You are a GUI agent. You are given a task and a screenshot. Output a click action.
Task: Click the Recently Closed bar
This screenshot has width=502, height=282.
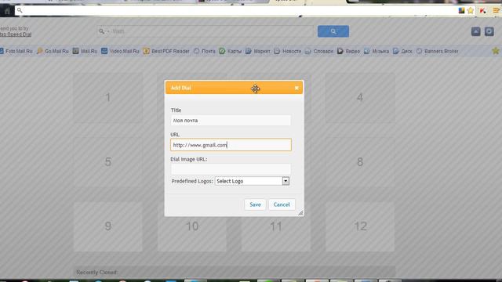click(235, 273)
